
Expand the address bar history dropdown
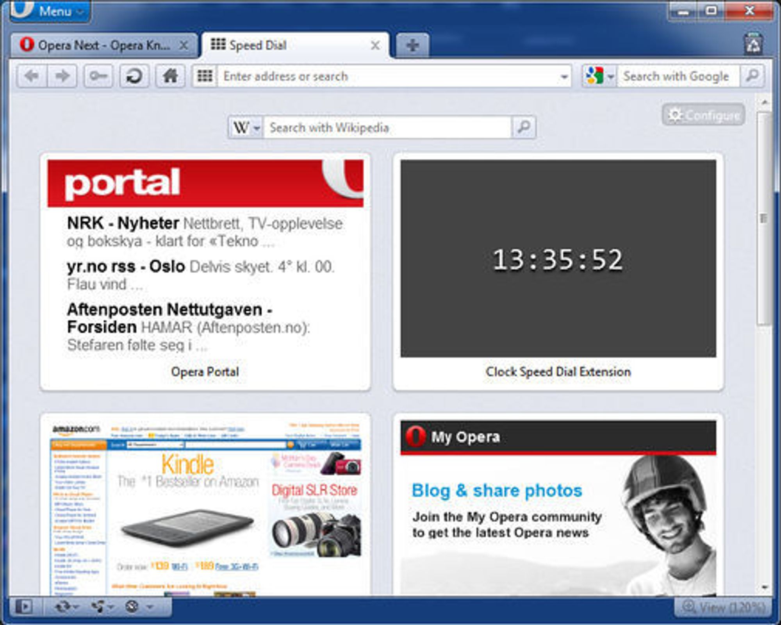click(x=564, y=77)
